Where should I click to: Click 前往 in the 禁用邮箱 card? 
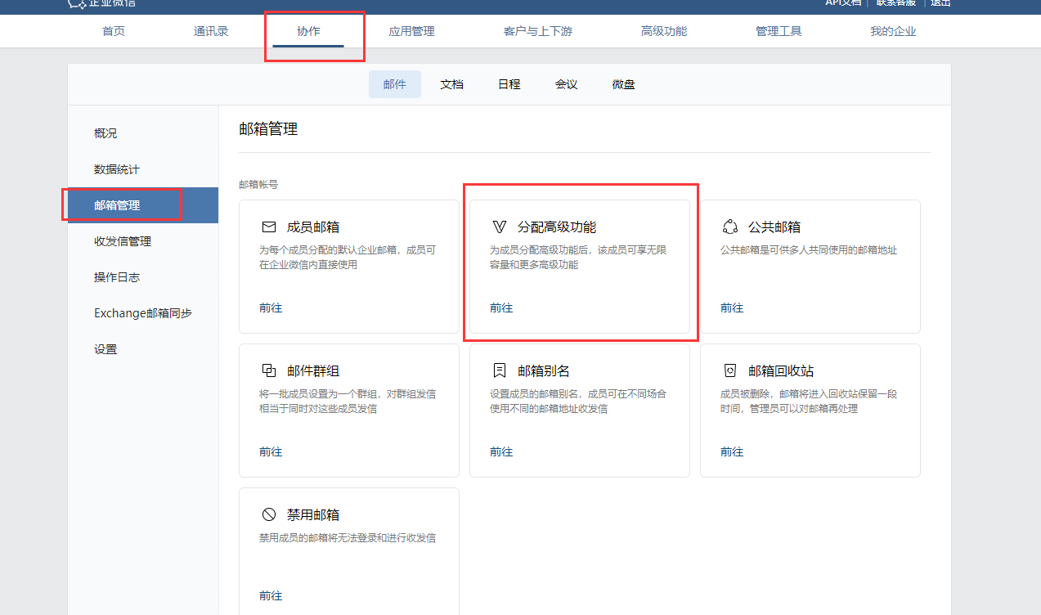pos(271,596)
